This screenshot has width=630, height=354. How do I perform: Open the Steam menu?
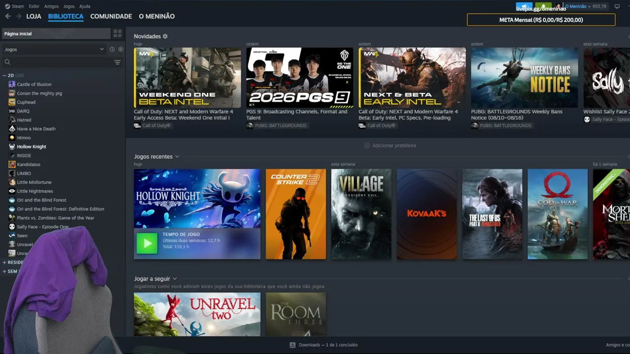18,6
